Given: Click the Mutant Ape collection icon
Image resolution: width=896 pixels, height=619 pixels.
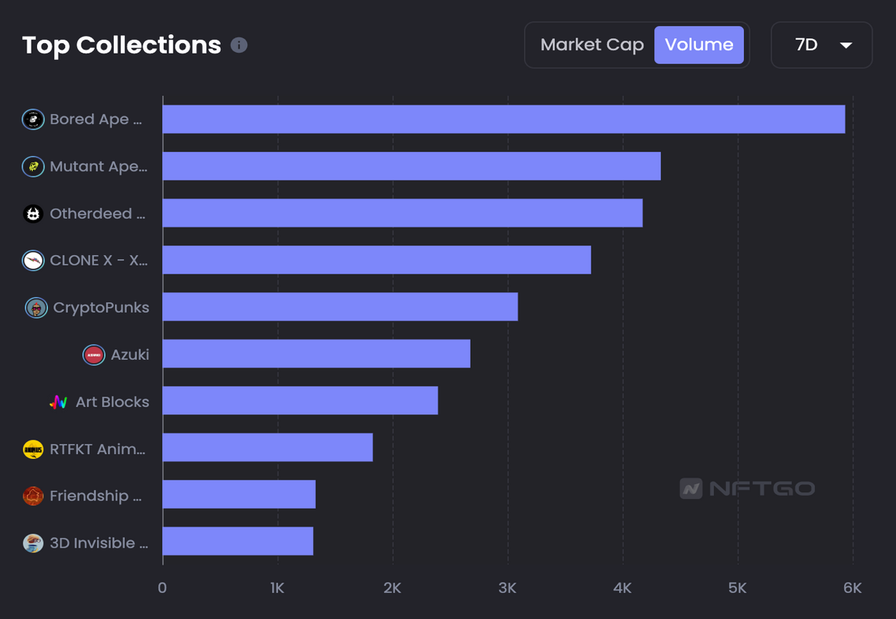Looking at the screenshot, I should 33,166.
